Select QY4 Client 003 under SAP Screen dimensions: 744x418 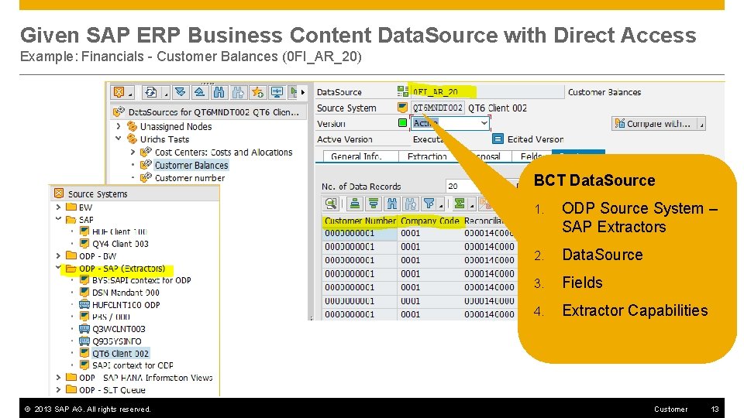click(x=120, y=244)
